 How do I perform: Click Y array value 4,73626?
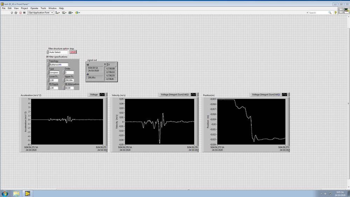click(110, 79)
